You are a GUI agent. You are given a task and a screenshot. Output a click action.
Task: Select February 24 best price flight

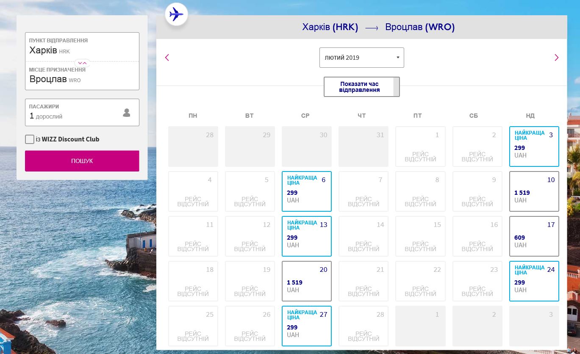coord(534,281)
